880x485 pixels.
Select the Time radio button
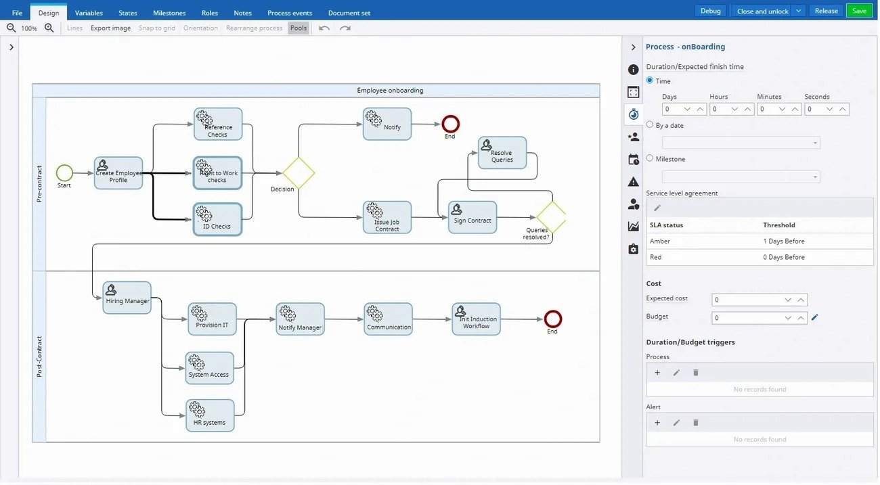click(x=650, y=80)
